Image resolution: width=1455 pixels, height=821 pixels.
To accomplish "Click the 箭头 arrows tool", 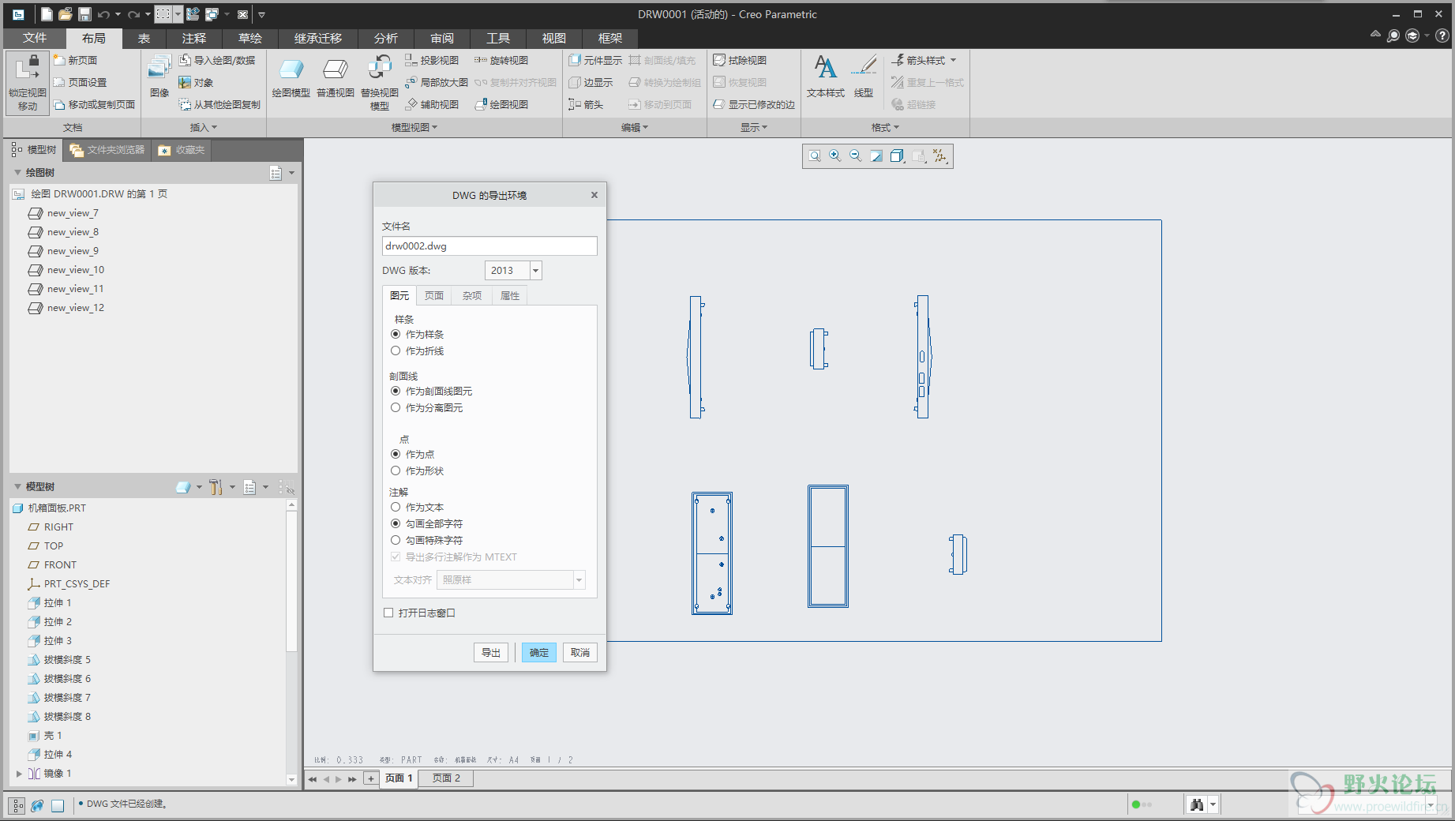I will click(x=586, y=104).
